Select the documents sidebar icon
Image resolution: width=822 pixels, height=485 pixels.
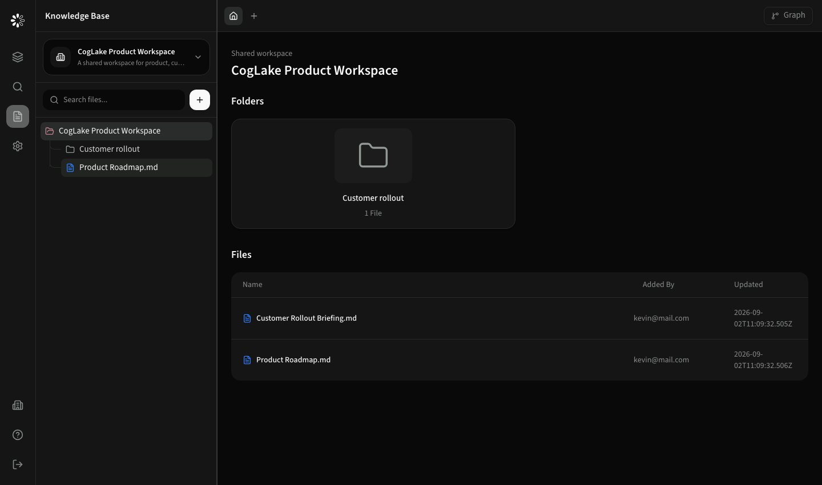18,116
